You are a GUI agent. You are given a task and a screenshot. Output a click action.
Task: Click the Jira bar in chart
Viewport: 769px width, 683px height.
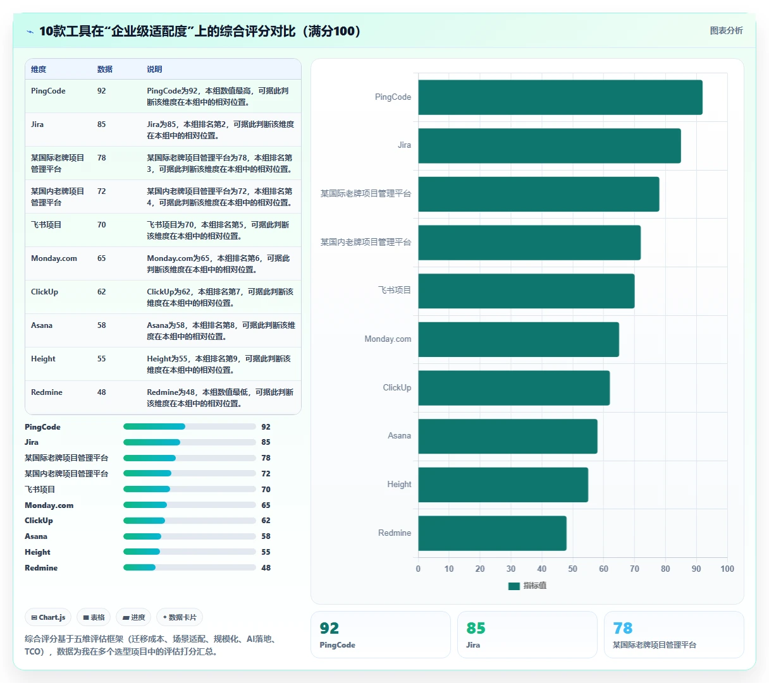point(550,146)
